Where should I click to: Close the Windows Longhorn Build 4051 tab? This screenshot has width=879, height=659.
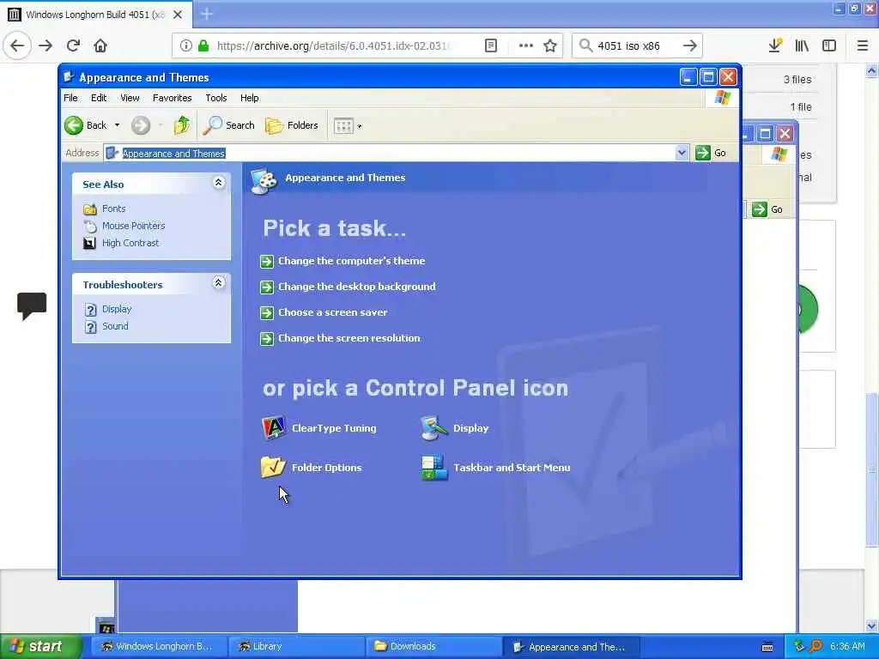(x=178, y=15)
